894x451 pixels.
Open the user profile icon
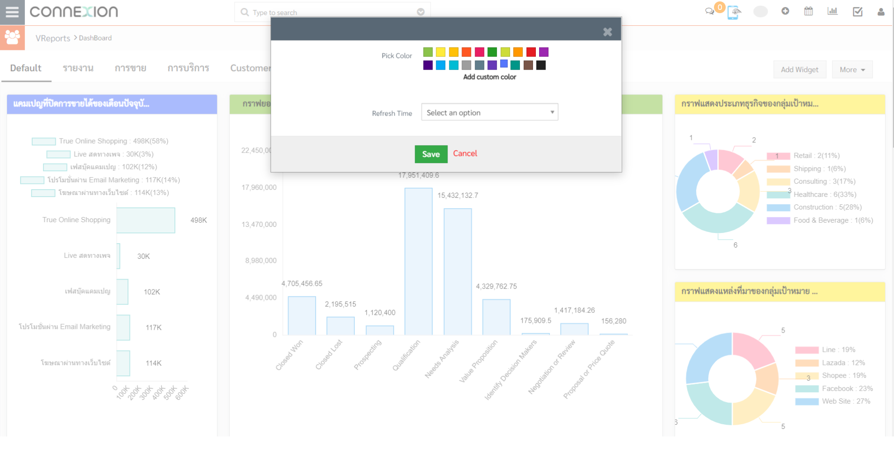pos(881,12)
